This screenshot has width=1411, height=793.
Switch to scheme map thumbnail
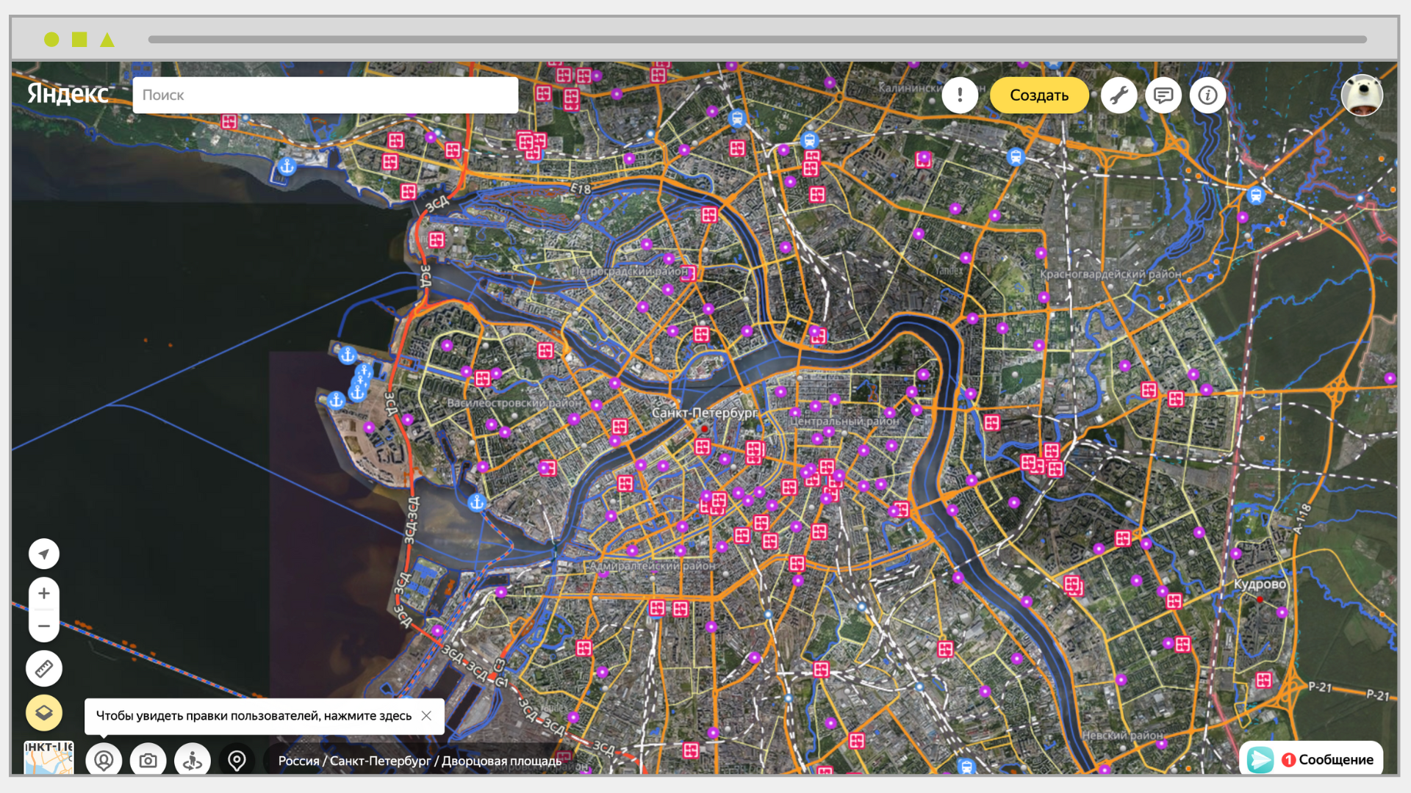coord(49,758)
